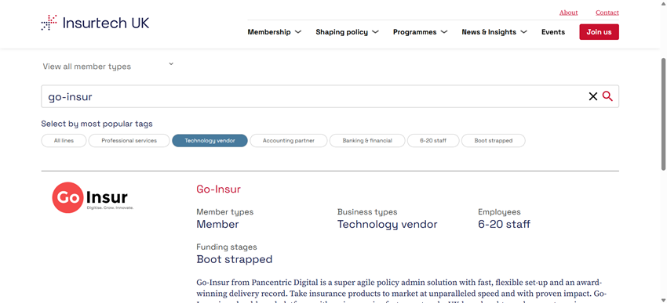Clear the search with the X icon
667x303 pixels.
[592, 97]
